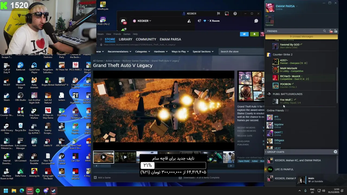Open Help menu in Steam

pos(135,34)
